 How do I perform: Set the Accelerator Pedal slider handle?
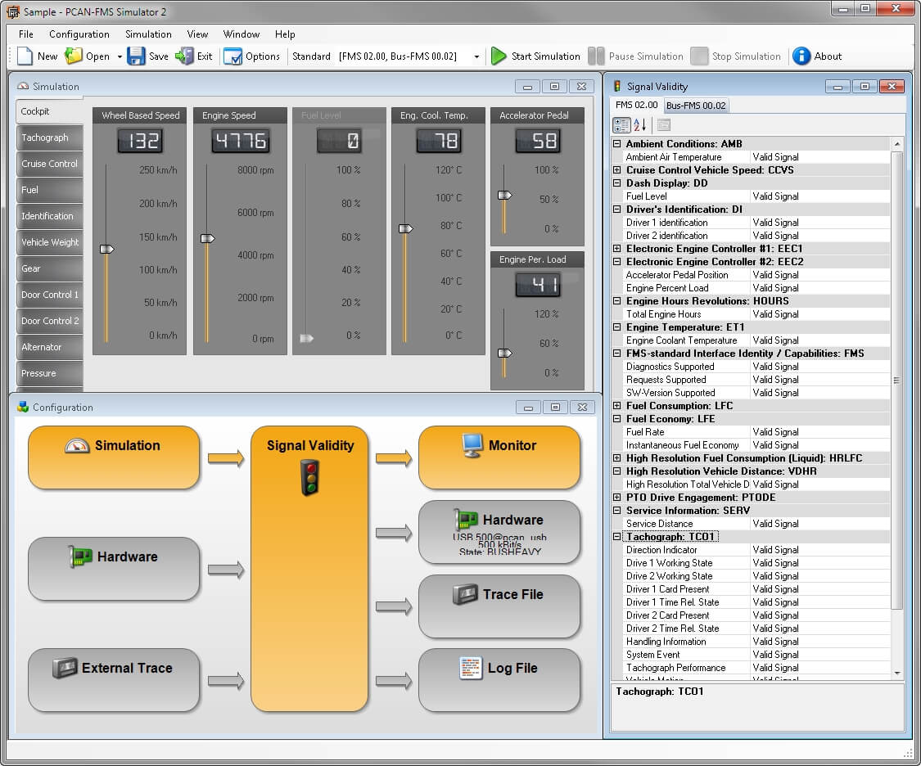click(x=506, y=195)
